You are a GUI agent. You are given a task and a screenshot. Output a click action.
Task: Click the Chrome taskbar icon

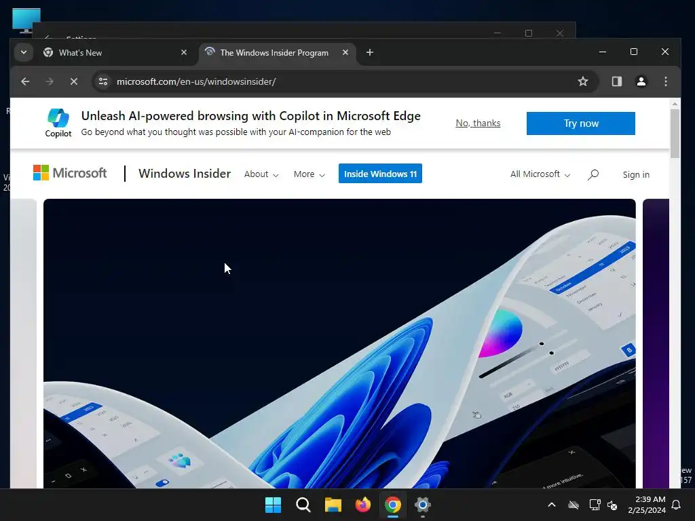(393, 505)
